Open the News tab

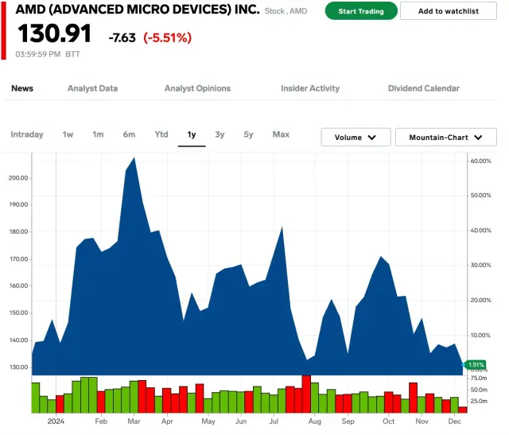click(x=22, y=88)
